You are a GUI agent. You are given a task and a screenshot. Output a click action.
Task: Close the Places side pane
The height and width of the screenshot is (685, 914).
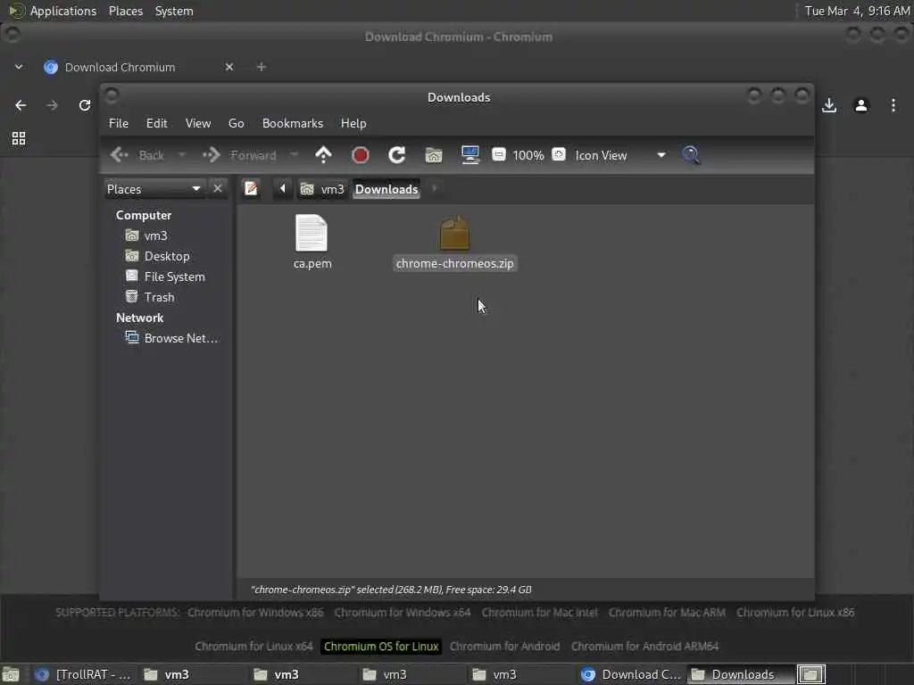(x=218, y=189)
